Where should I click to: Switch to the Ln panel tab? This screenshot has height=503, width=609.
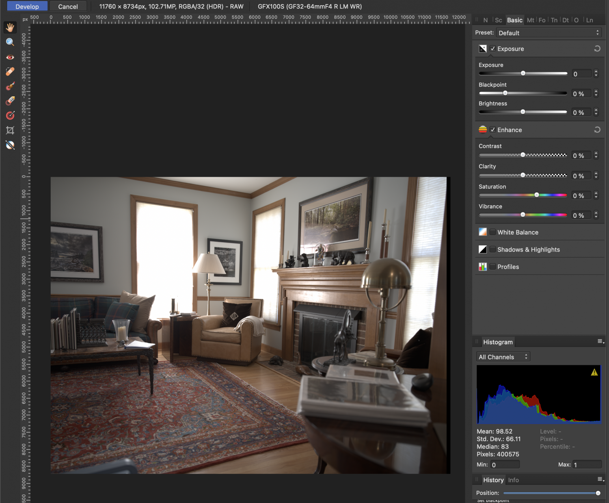tap(590, 20)
